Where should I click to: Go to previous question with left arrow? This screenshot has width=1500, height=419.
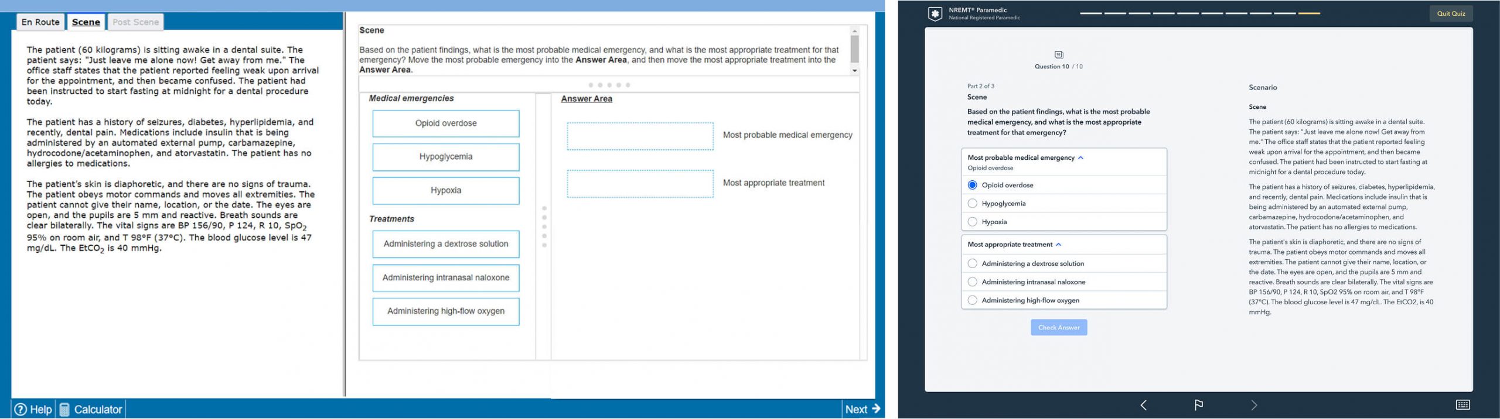pyautogui.click(x=1143, y=405)
